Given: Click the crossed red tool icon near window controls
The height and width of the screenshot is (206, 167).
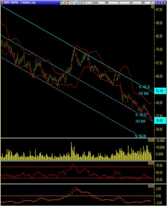Looking at the screenshot, I should tap(154, 3).
